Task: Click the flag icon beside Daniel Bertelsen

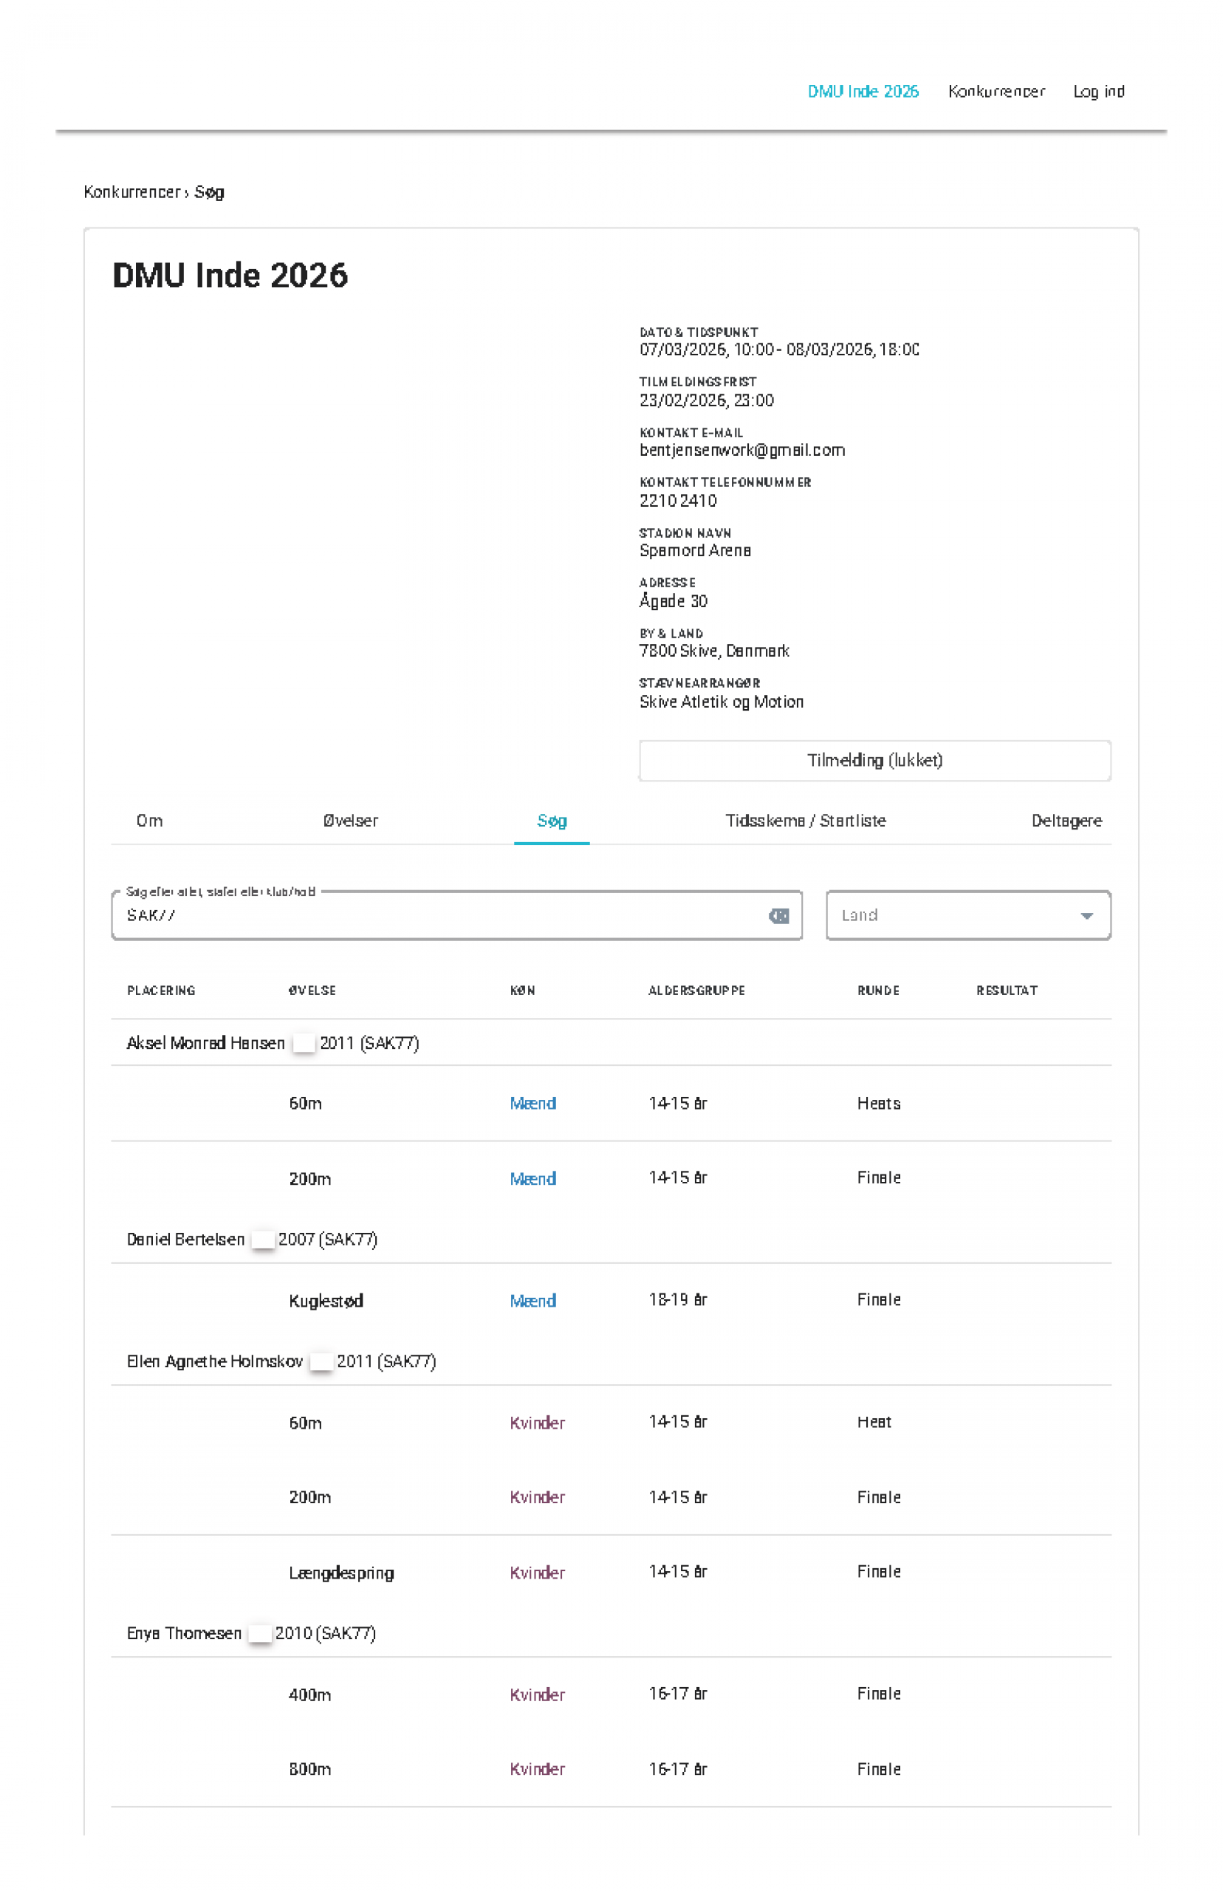Action: 263,1239
